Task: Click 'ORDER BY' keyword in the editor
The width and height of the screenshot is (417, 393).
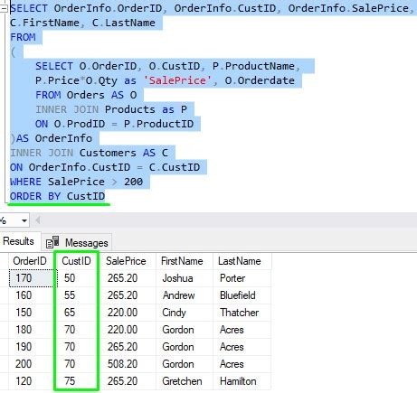Action: (35, 196)
